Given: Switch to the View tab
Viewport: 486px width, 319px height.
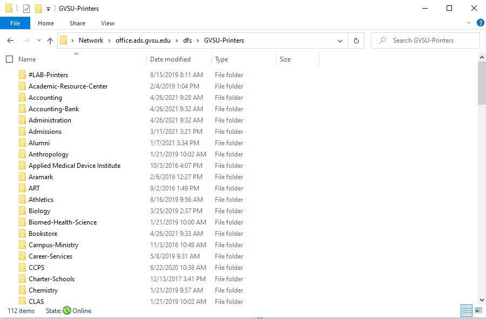Looking at the screenshot, I should 107,23.
